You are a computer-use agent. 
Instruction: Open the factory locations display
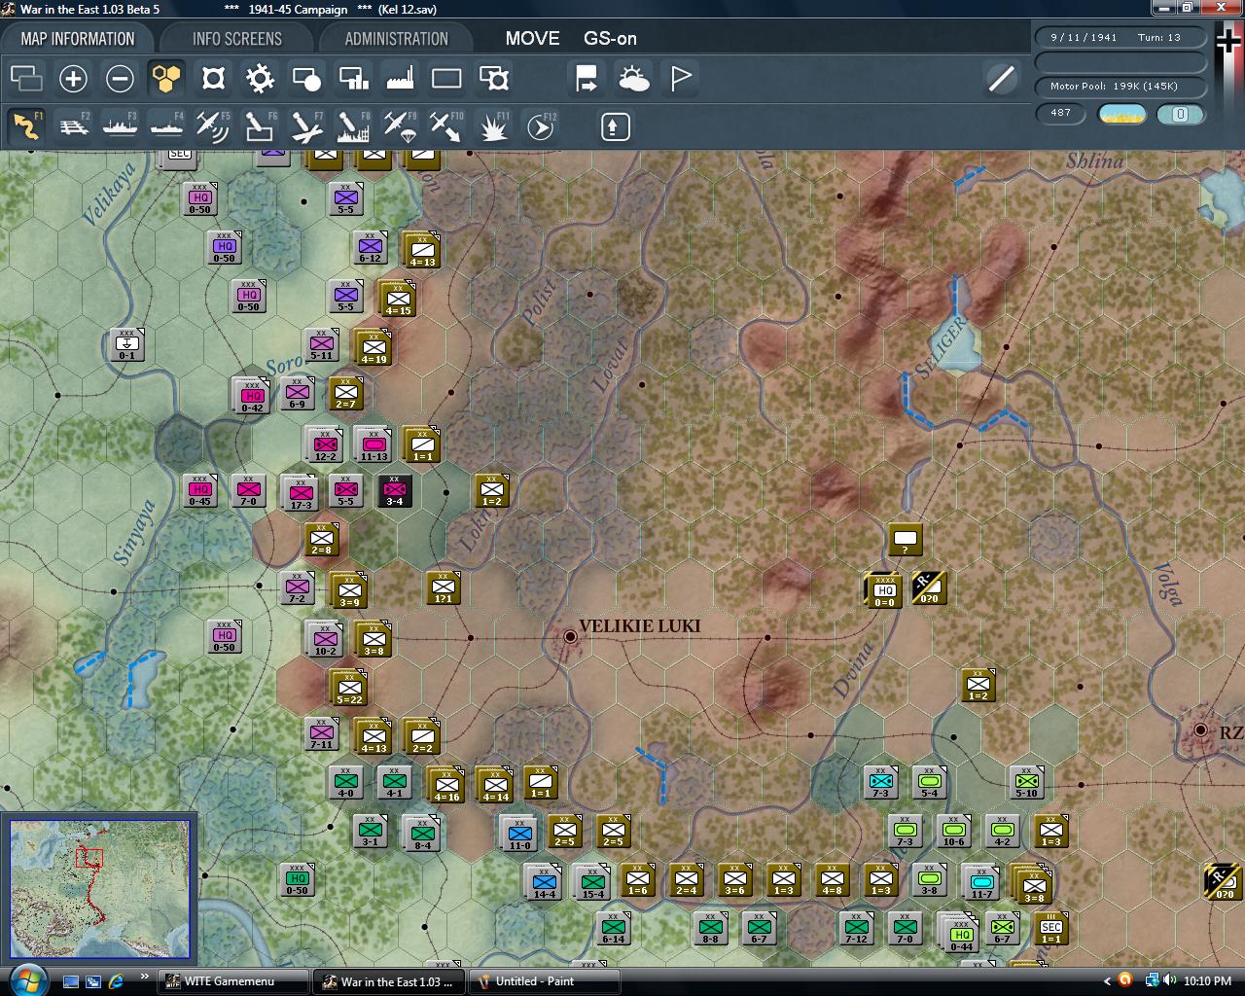[x=400, y=79]
